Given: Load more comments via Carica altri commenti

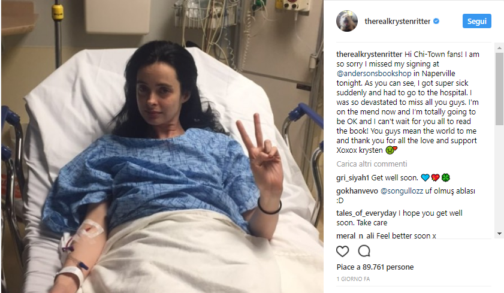Looking at the screenshot, I should [x=372, y=164].
